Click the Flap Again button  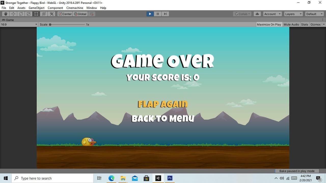coord(162,104)
